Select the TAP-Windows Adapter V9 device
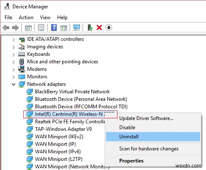This screenshot has width=206, height=170. click(63, 129)
